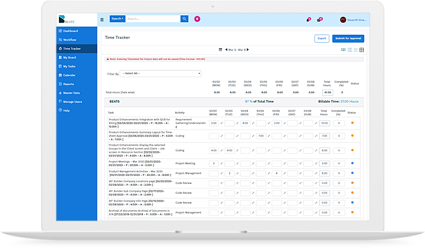425x248 pixels.
Task: Click the 87 % of Total Time text
Action: coord(259,102)
